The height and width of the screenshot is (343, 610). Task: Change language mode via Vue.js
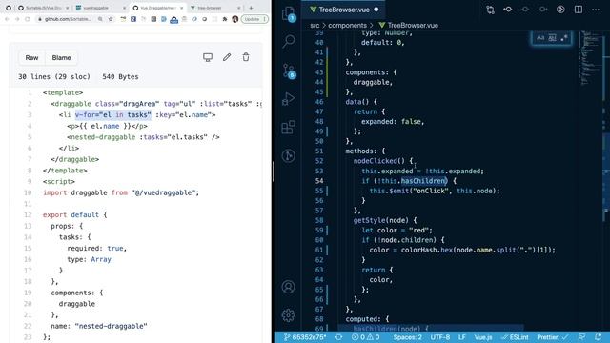[x=483, y=337]
